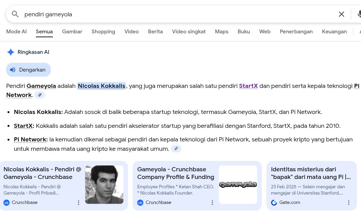This screenshot has width=361, height=213.
Task: Go to the Penerbangan tab
Action: (x=296, y=32)
